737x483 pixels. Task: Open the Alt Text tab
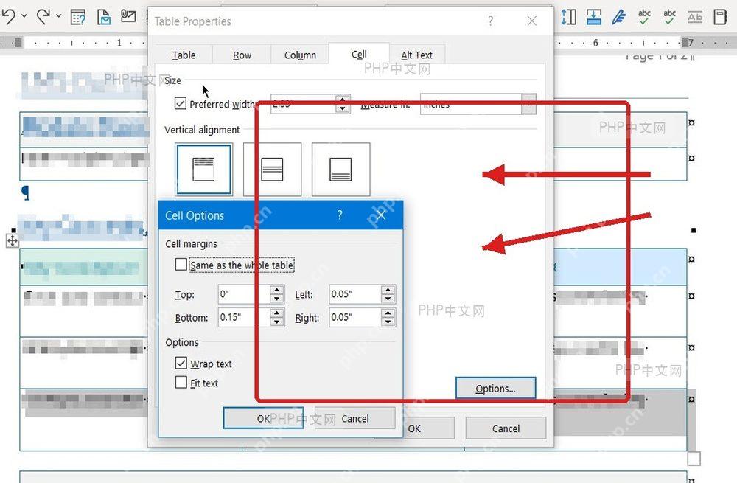(416, 55)
